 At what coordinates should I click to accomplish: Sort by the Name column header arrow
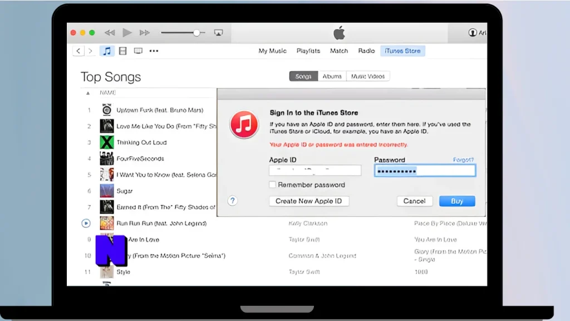[88, 93]
